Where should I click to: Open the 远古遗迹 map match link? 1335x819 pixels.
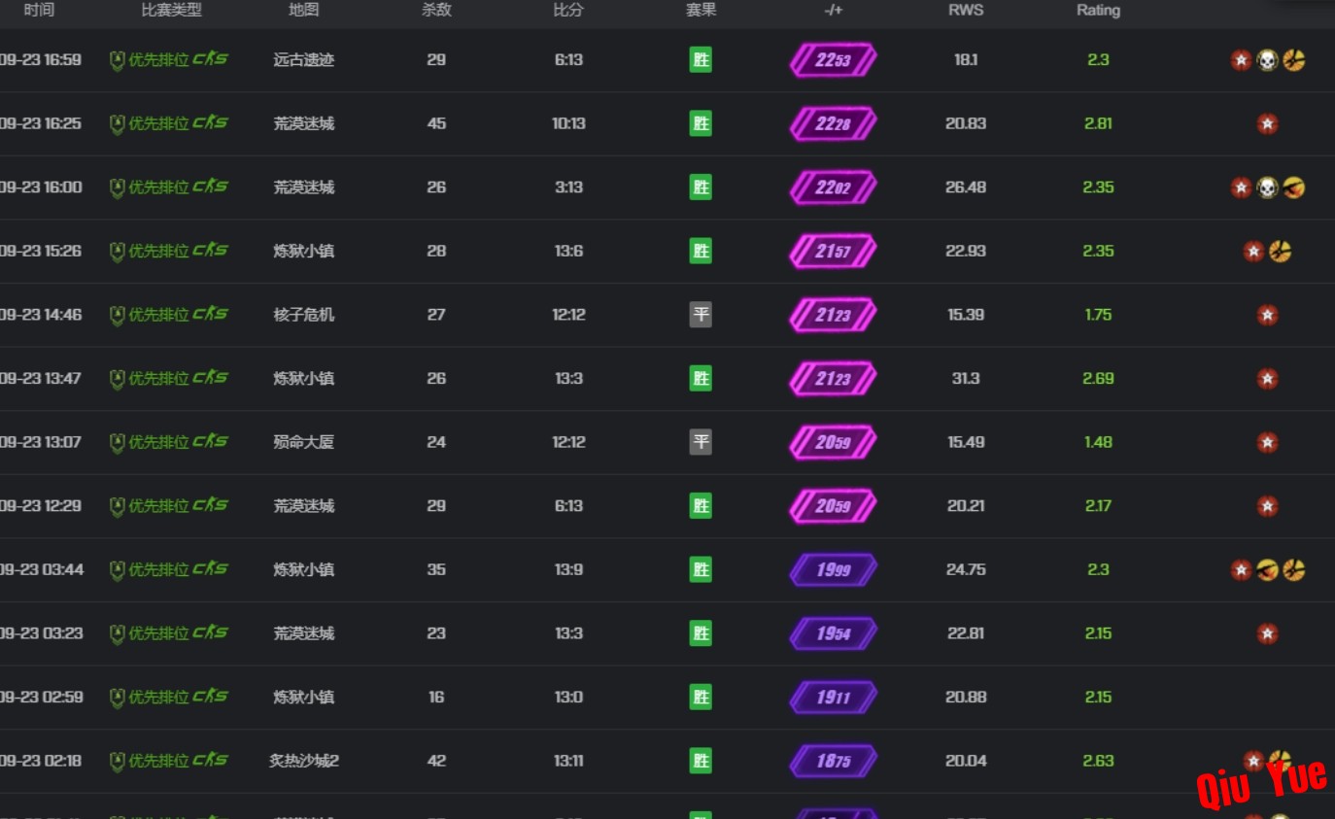[x=304, y=60]
